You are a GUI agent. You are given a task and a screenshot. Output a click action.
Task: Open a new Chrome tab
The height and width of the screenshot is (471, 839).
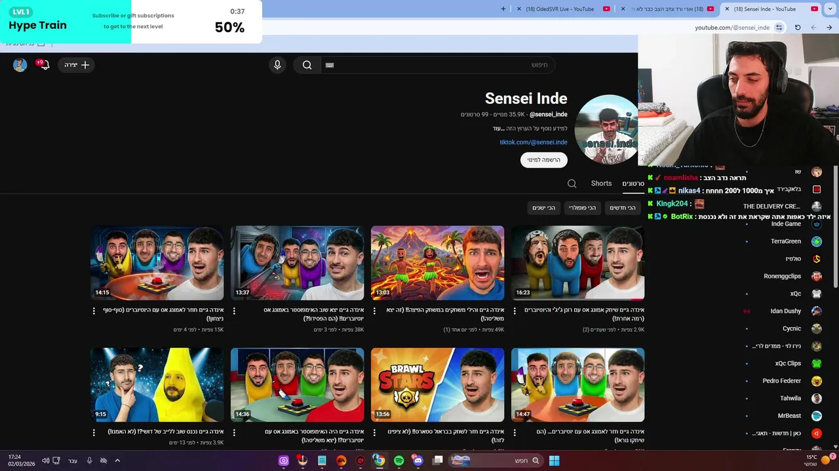pos(503,9)
